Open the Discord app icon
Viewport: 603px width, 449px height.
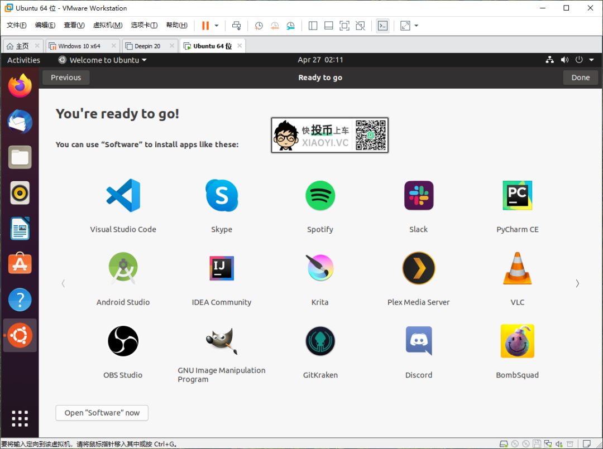click(419, 341)
